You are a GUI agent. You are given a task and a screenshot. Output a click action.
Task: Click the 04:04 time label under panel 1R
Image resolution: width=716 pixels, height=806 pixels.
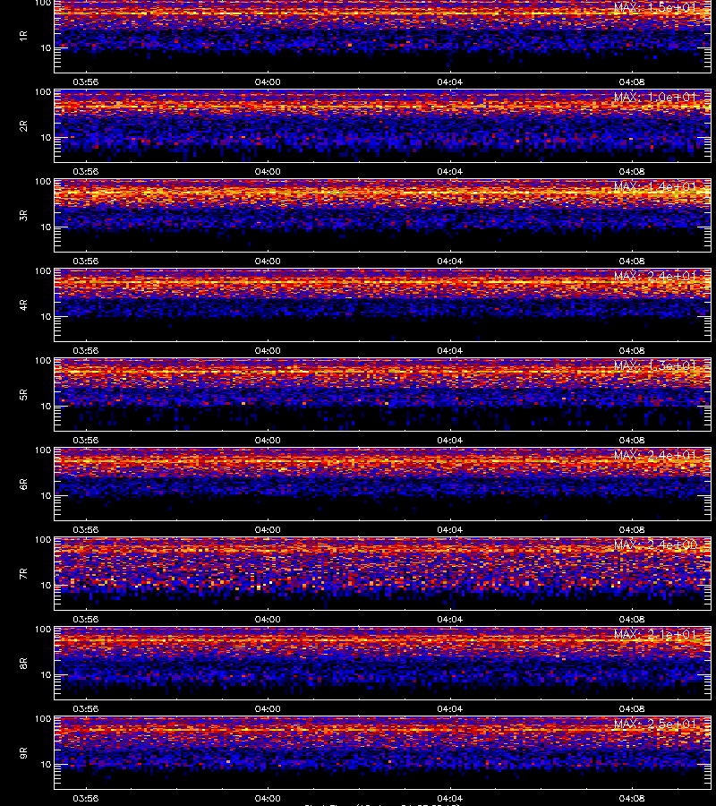coord(449,81)
